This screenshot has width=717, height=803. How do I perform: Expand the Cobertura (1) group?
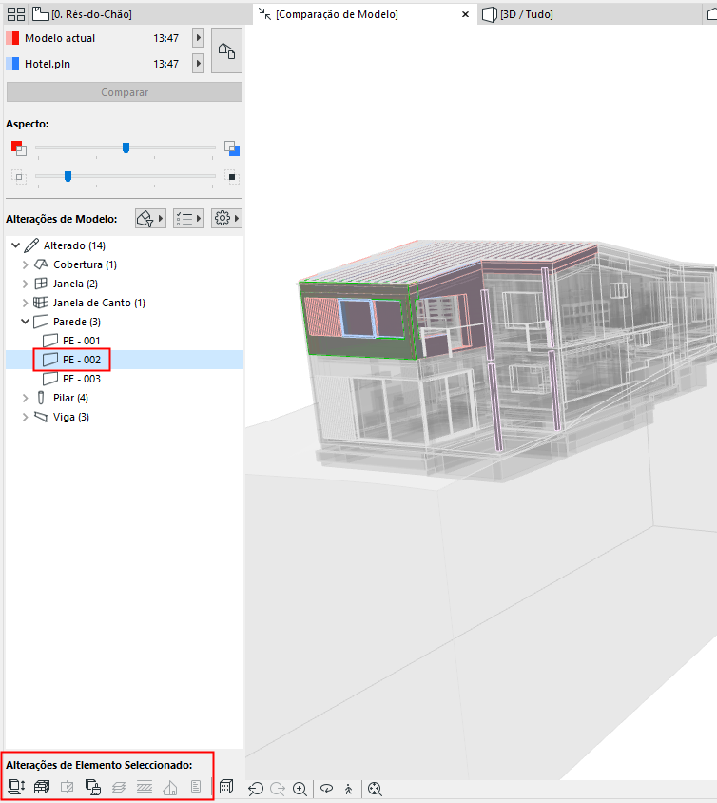click(25, 264)
